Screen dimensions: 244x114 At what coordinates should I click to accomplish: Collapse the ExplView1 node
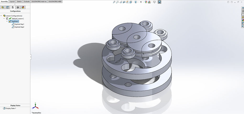pyautogui.click(x=7, y=21)
